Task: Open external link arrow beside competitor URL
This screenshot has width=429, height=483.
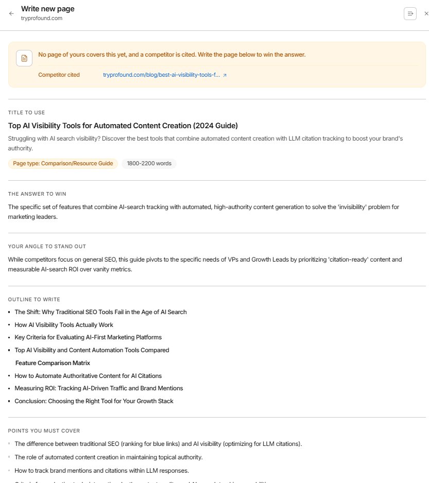Action: [225, 75]
